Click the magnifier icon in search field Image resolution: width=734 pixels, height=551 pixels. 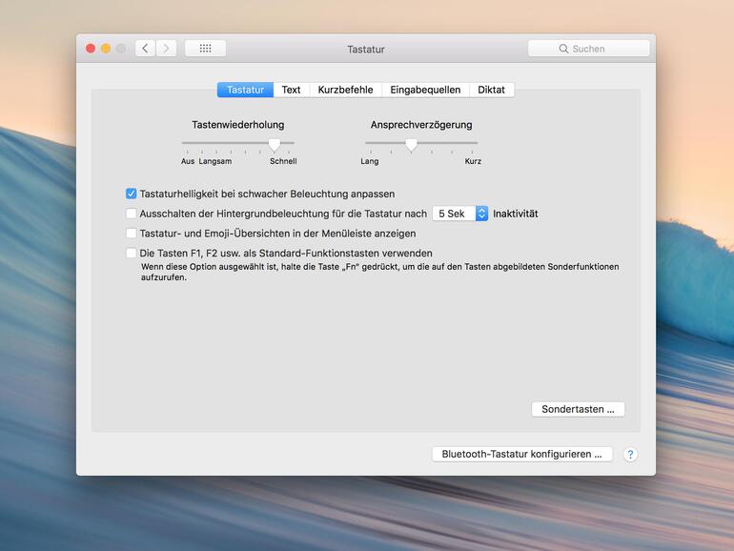click(563, 49)
